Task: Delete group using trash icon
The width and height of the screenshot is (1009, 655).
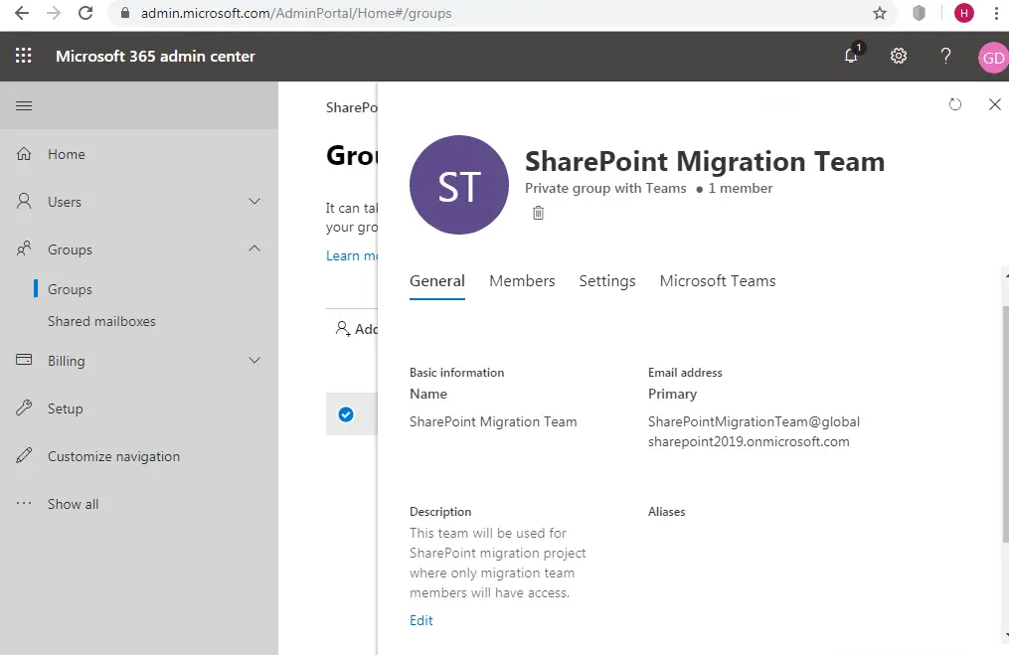Action: [539, 213]
